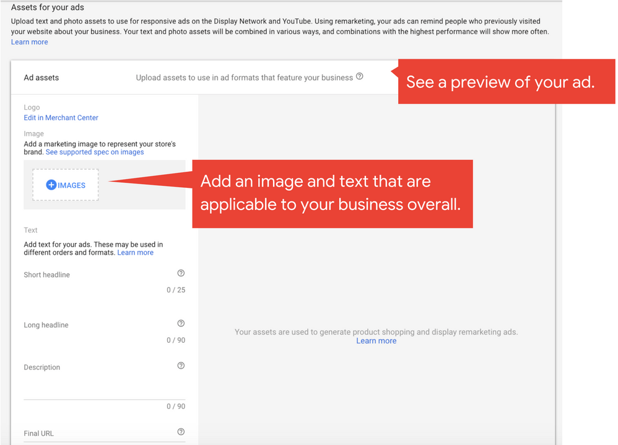The height and width of the screenshot is (445, 618).
Task: Open Learn more under Assets for your ads
Action: click(29, 42)
